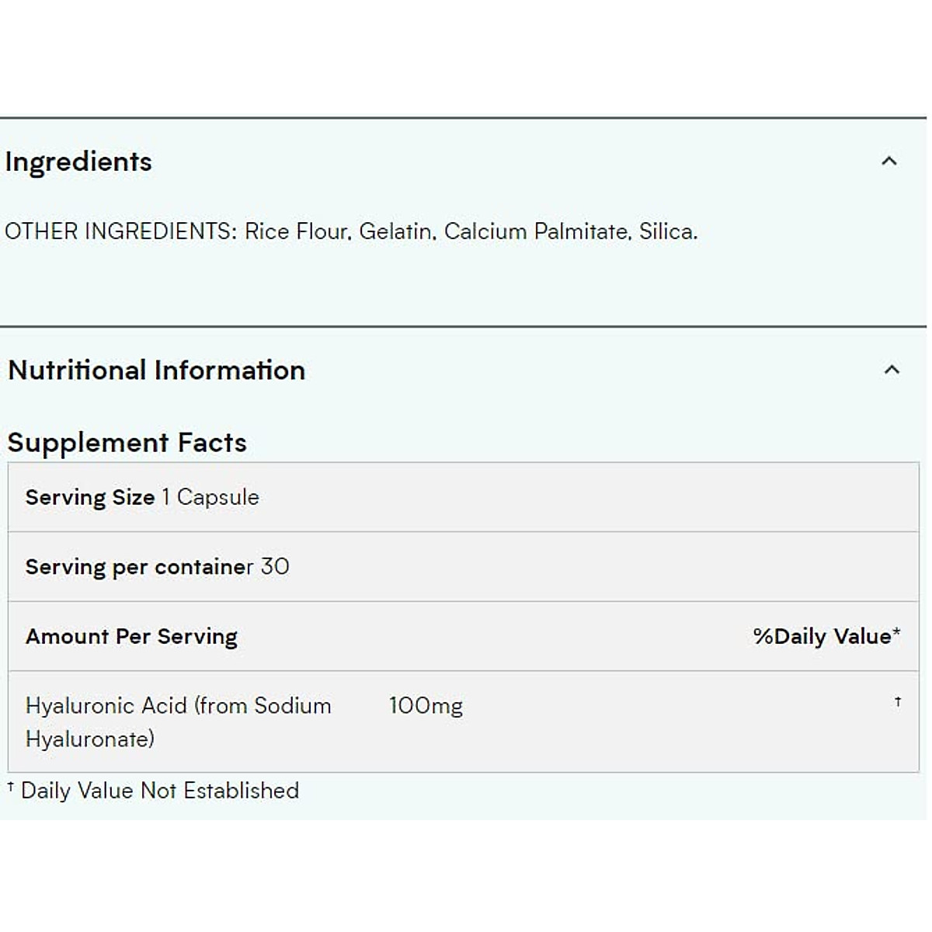Click the %Daily Value* column header
Image resolution: width=932 pixels, height=932 pixels.
(826, 637)
